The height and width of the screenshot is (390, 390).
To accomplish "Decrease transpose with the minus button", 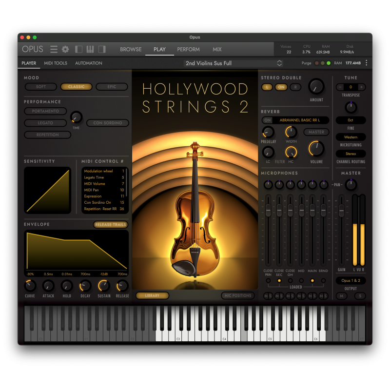I will coord(340,87).
